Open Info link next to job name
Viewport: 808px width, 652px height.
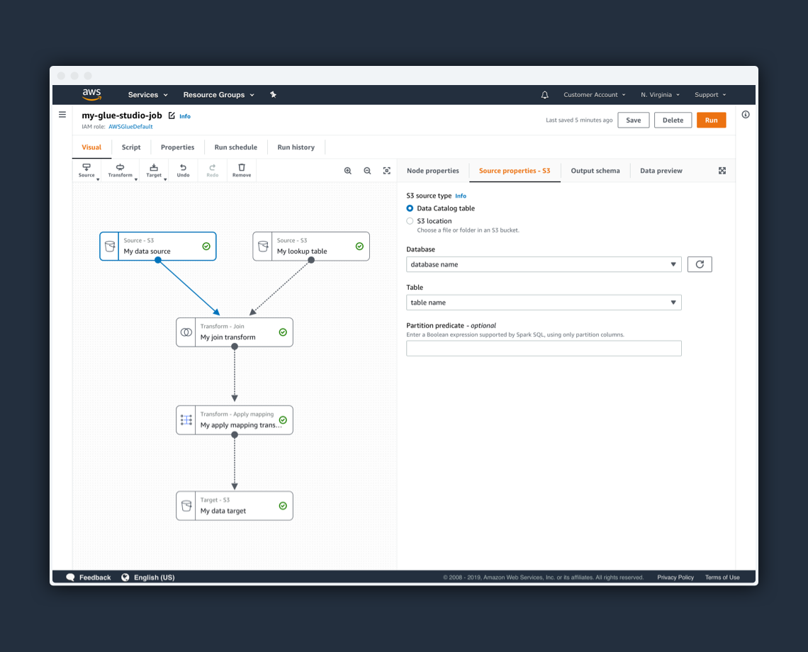[185, 116]
